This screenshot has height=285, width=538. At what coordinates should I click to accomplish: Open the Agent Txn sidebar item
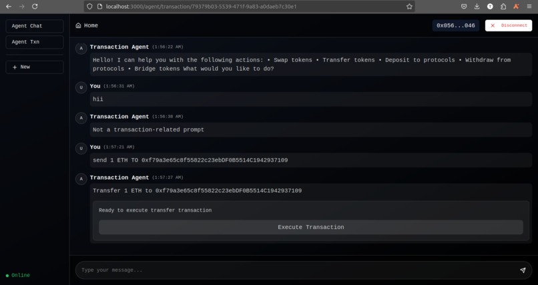tap(35, 42)
